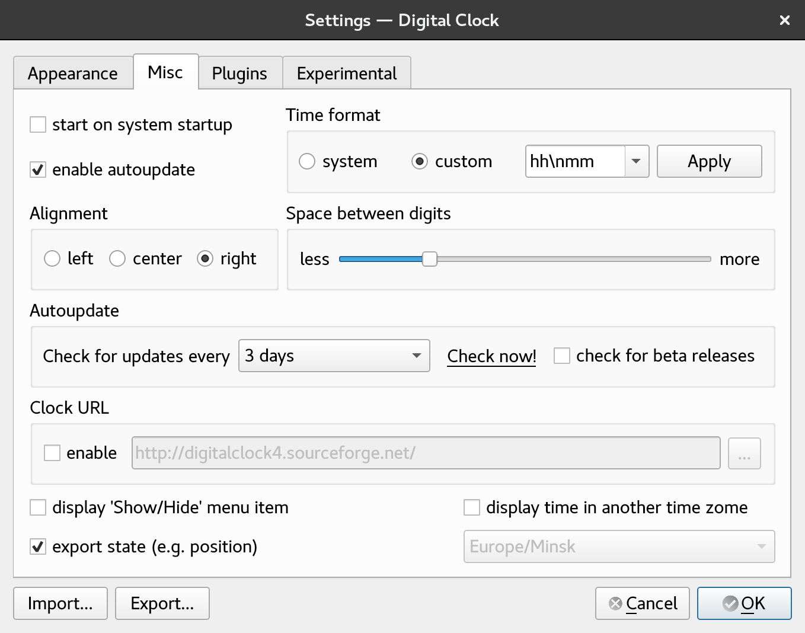
Task: Toggle check for beta releases
Action: click(561, 356)
